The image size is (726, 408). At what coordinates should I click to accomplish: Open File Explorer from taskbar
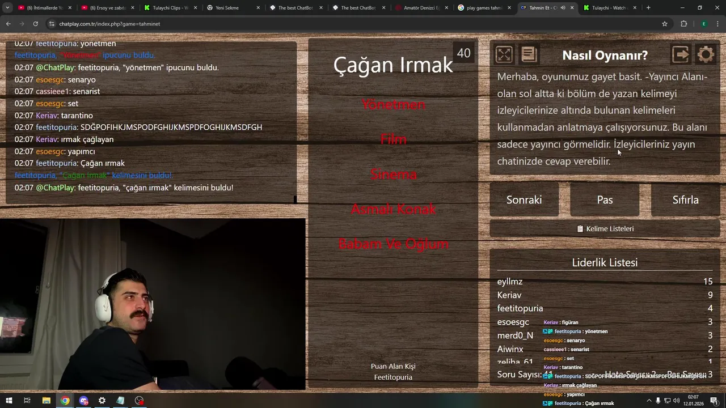click(47, 401)
